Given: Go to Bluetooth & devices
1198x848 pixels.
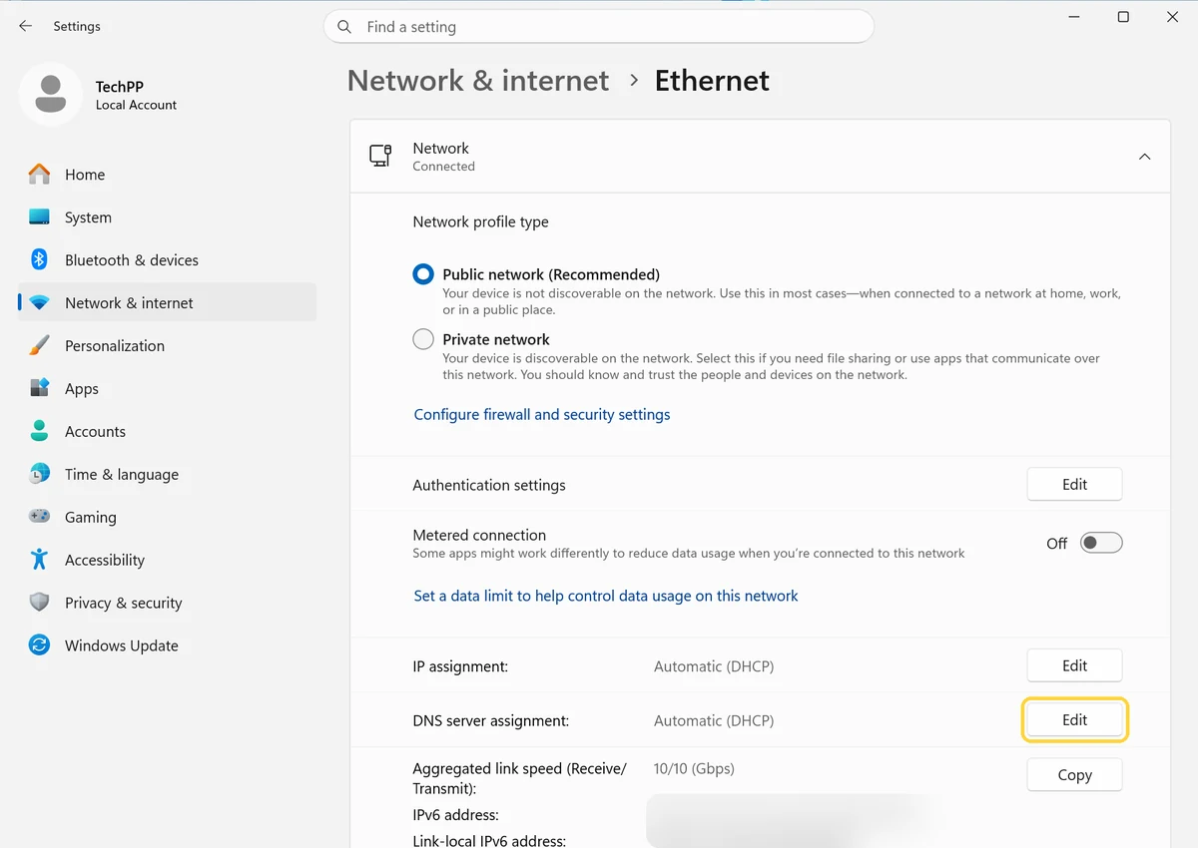Looking at the screenshot, I should click(167, 260).
